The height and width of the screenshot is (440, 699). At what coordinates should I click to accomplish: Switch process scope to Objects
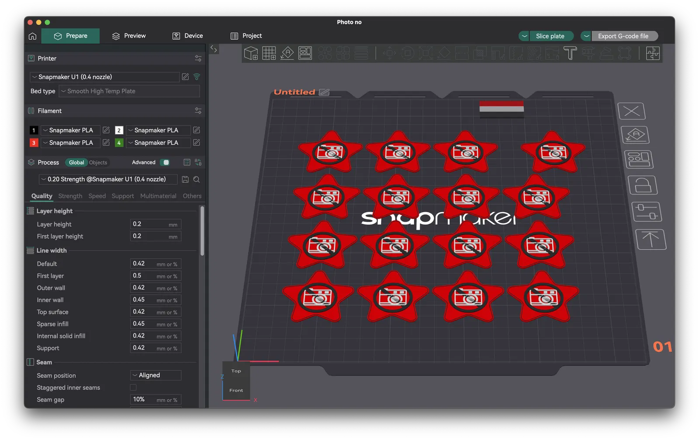tap(98, 162)
